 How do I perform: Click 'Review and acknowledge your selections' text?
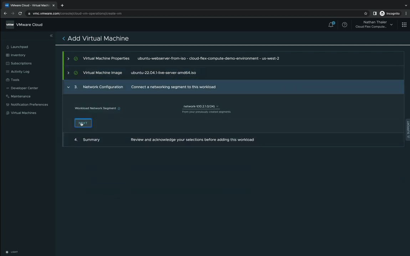192,140
